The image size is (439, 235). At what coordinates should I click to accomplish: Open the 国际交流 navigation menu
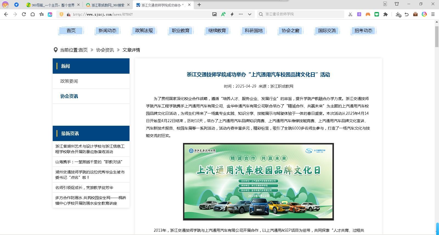click(x=327, y=31)
